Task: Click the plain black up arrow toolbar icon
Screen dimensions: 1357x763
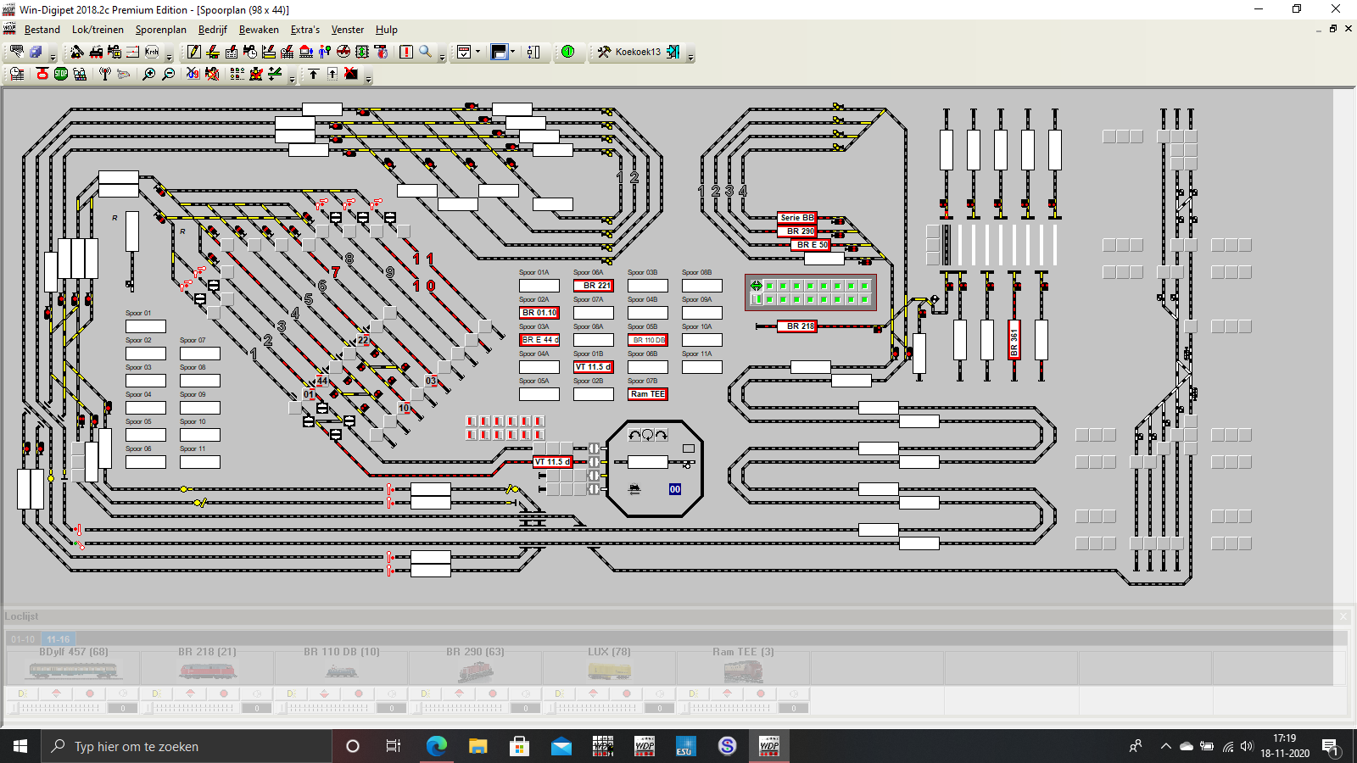Action: point(313,74)
